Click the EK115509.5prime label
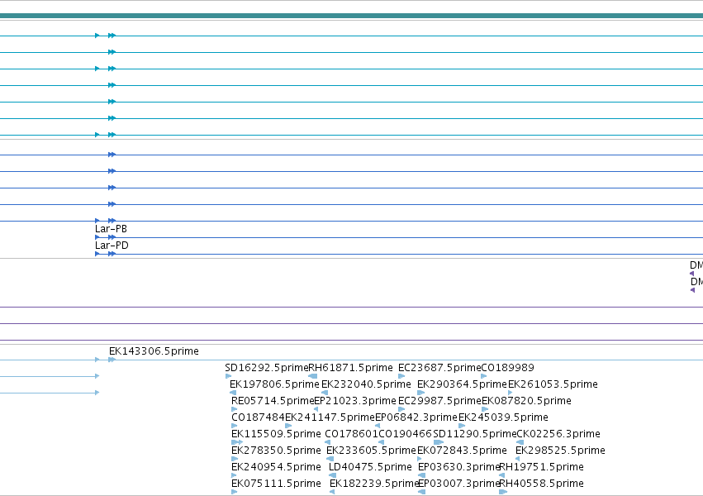Screen dimensions: 703x496 [276, 434]
